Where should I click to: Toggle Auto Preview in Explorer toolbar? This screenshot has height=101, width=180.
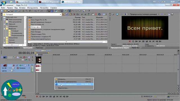[x=88, y=14]
